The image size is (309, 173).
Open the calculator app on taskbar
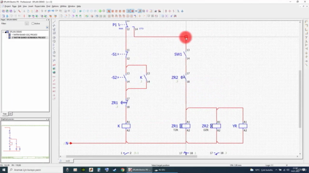(x=99, y=170)
